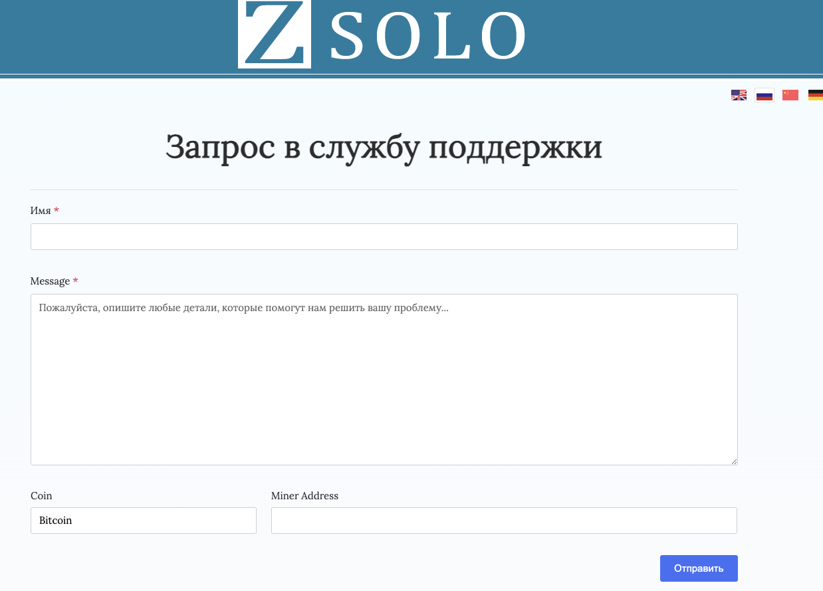This screenshot has height=591, width=823.
Task: Click the Z SOLO logo
Action: click(x=383, y=33)
